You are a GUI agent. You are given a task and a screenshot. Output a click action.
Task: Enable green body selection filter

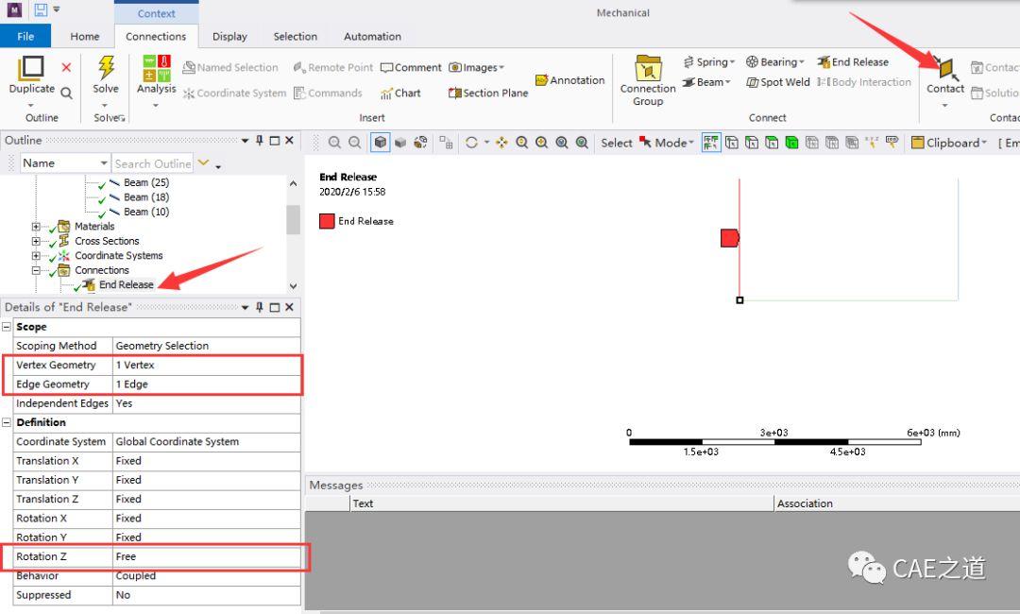791,142
